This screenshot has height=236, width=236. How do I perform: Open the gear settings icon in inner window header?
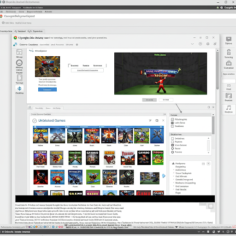pyautogui.click(x=208, y=44)
